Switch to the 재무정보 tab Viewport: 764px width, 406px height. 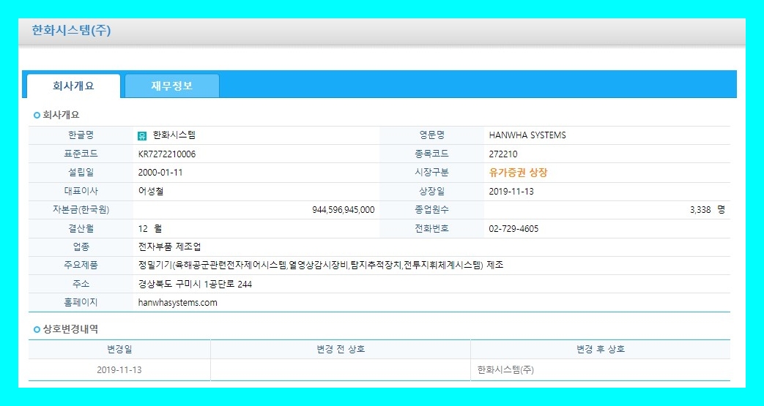click(172, 86)
